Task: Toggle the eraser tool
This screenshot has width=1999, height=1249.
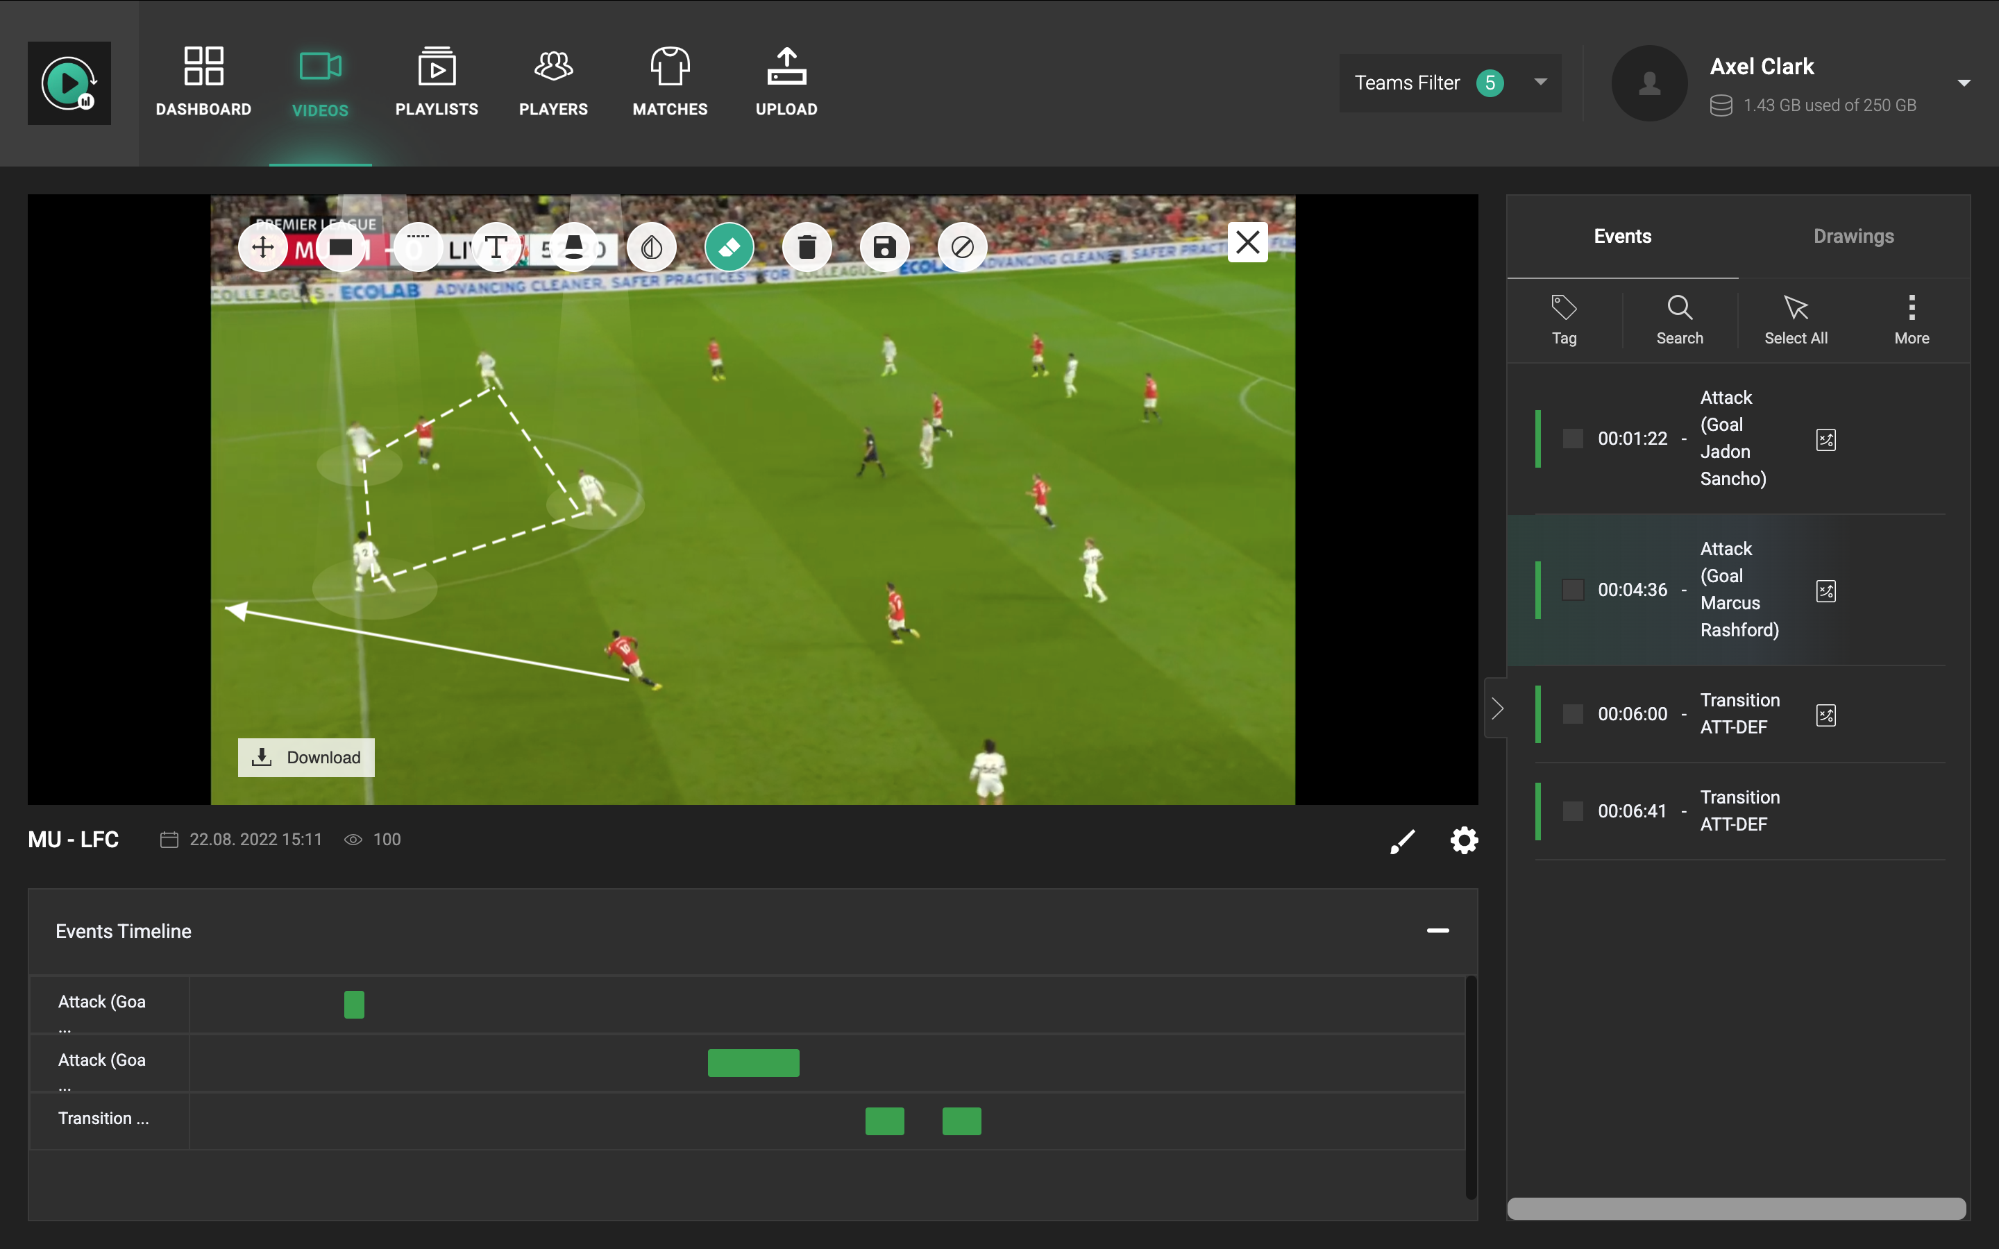Action: tap(729, 247)
